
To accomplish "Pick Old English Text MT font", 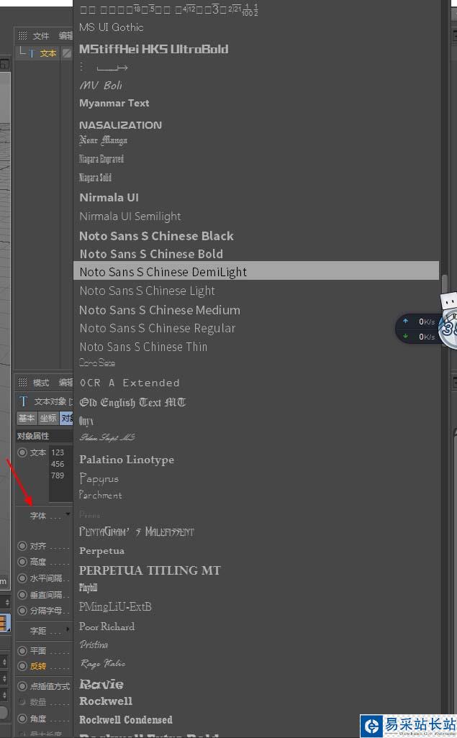I will coord(132,402).
